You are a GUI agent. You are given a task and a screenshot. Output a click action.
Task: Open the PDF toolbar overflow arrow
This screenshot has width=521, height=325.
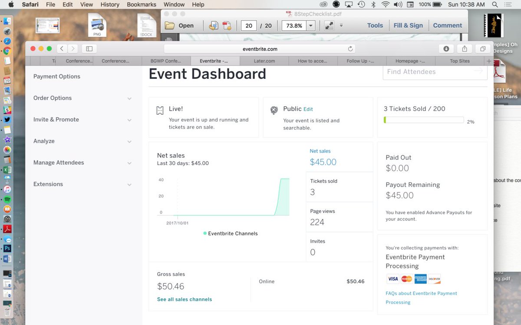click(x=341, y=26)
